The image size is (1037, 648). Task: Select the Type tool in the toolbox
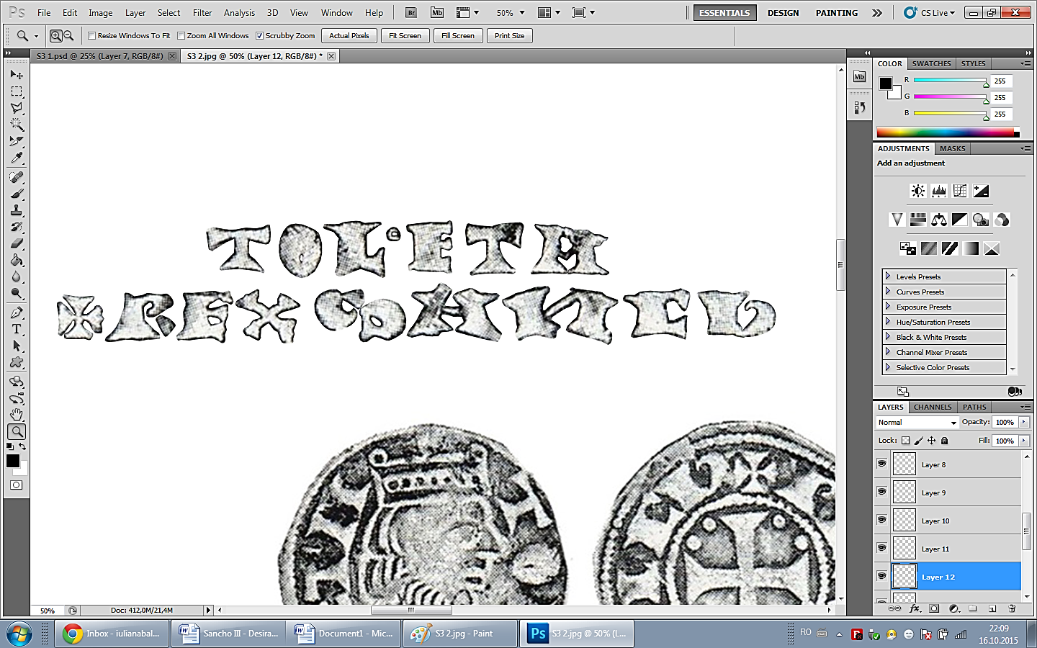(17, 329)
